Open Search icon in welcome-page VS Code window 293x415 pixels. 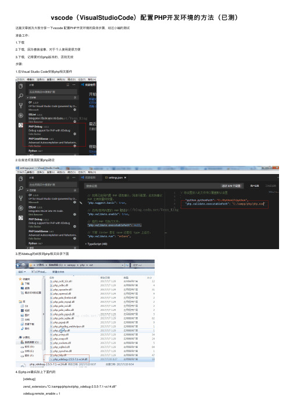(x=20, y=96)
